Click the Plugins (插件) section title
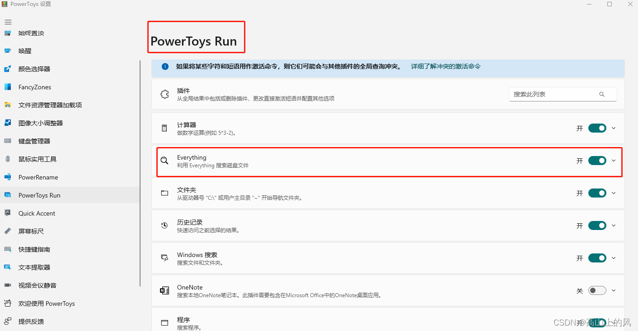This screenshot has height=331, width=638. click(x=183, y=91)
